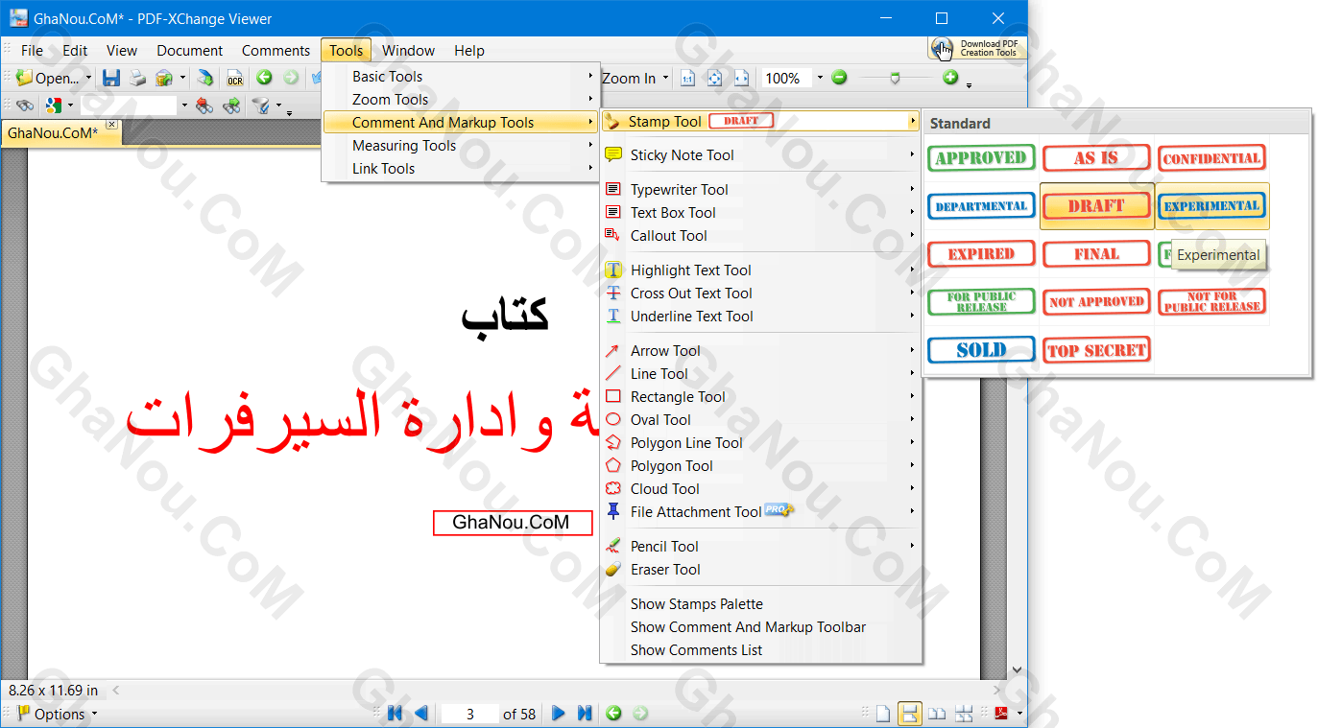The width and height of the screenshot is (1318, 728).
Task: Click the zoom slider handle
Action: coord(895,79)
